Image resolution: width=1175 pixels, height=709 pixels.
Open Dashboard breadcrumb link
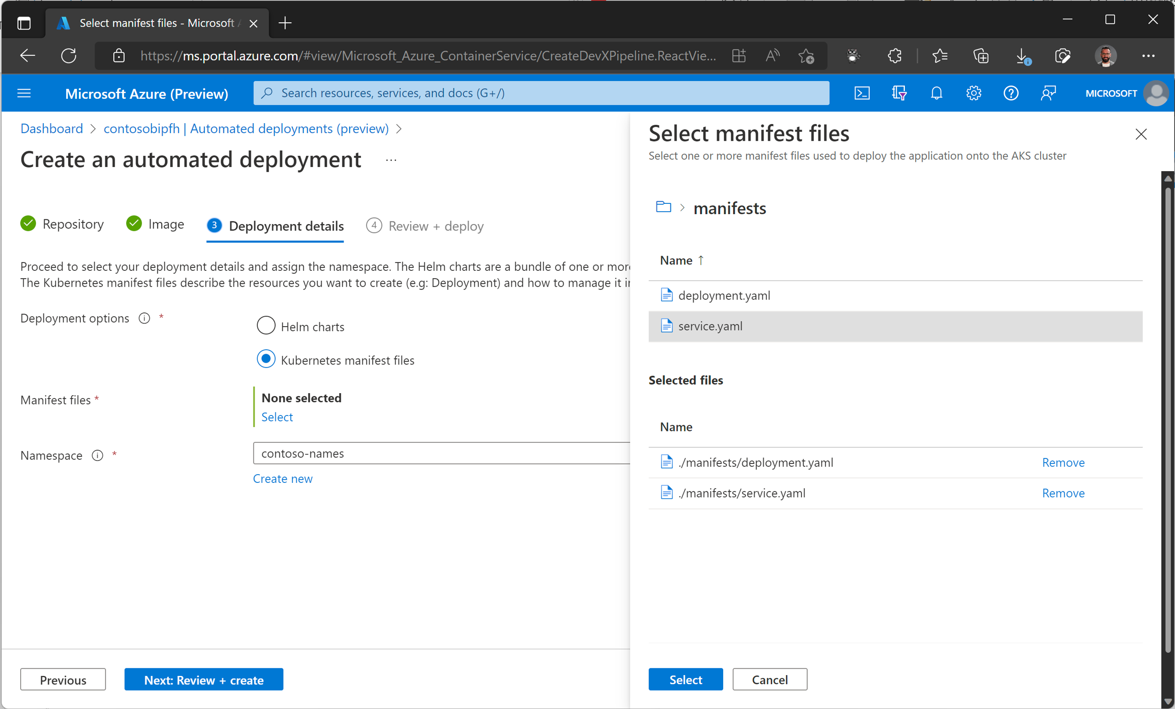52,129
